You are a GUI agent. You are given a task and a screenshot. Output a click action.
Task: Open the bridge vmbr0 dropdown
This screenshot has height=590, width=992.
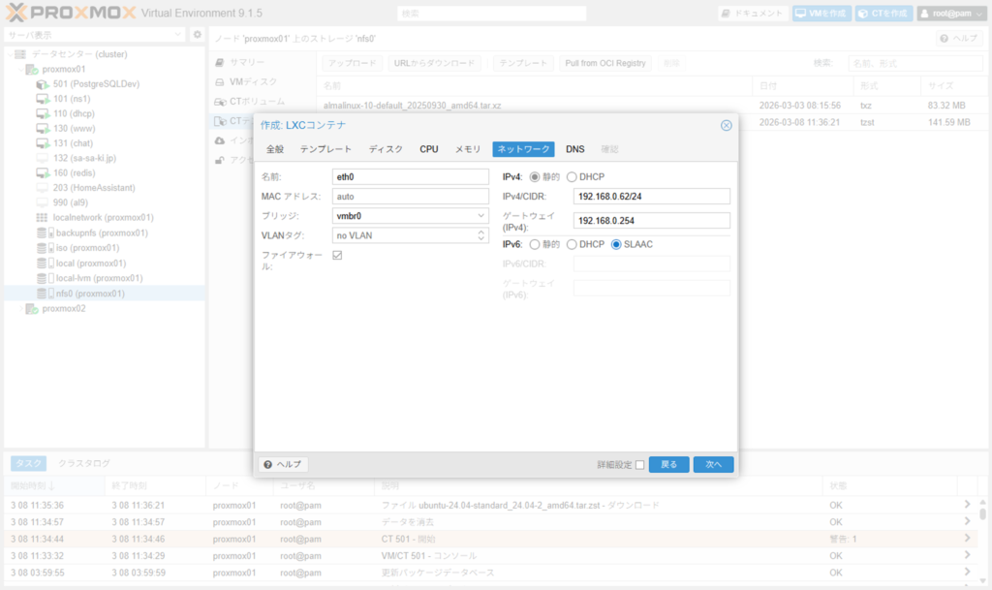click(481, 216)
